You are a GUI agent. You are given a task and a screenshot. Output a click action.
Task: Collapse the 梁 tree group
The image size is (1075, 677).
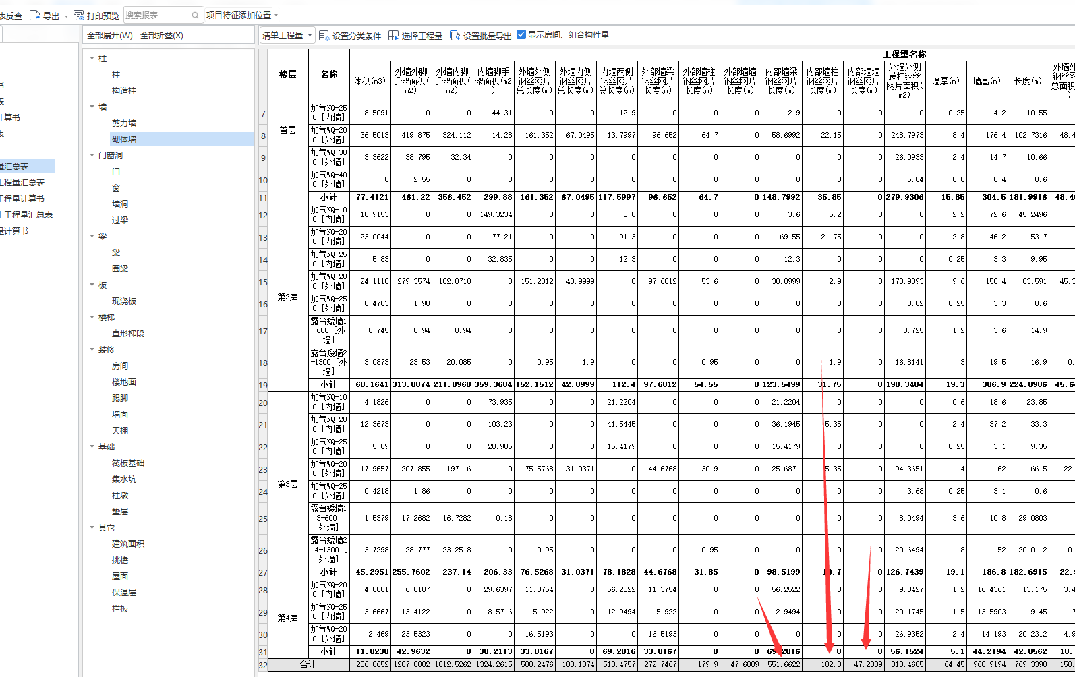click(92, 236)
